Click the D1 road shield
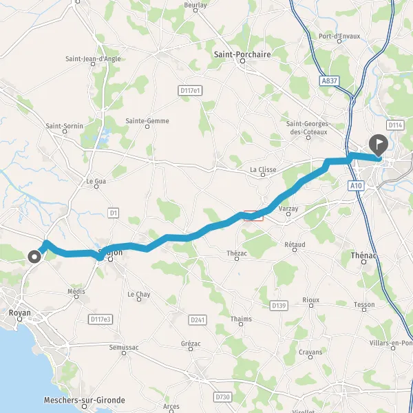Image resolution: width=413 pixels, height=413 pixels. [114, 213]
